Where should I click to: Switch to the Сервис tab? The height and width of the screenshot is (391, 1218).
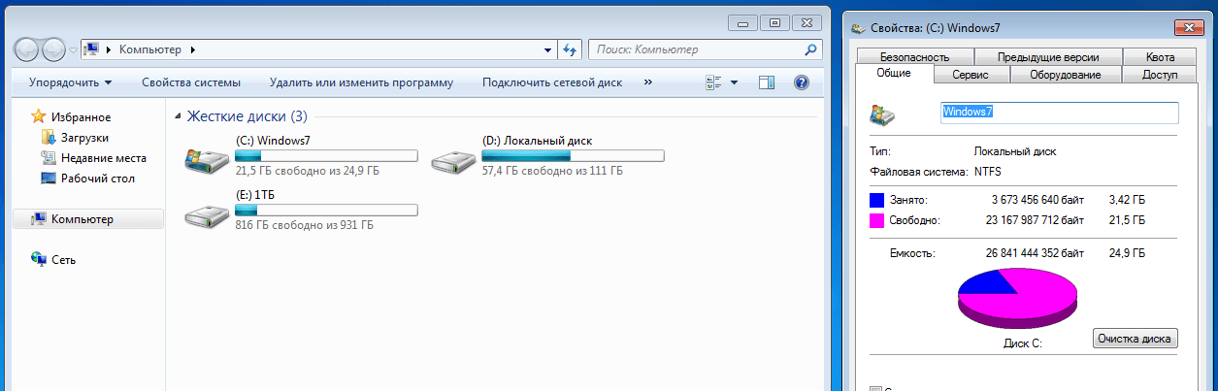[x=971, y=75]
